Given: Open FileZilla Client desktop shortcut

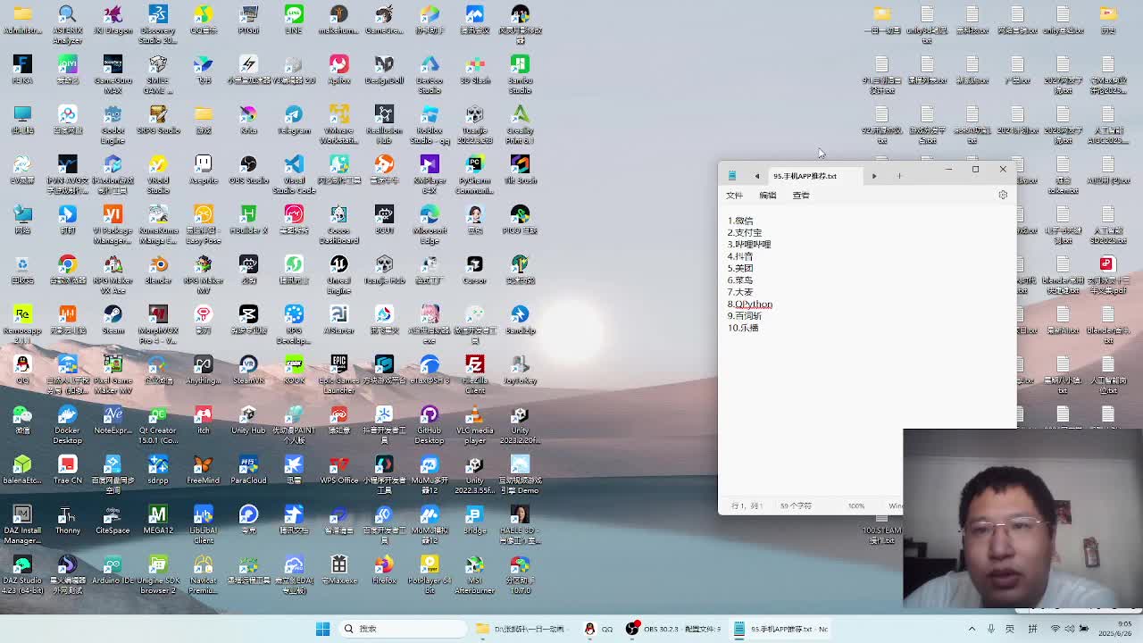Looking at the screenshot, I should [474, 374].
